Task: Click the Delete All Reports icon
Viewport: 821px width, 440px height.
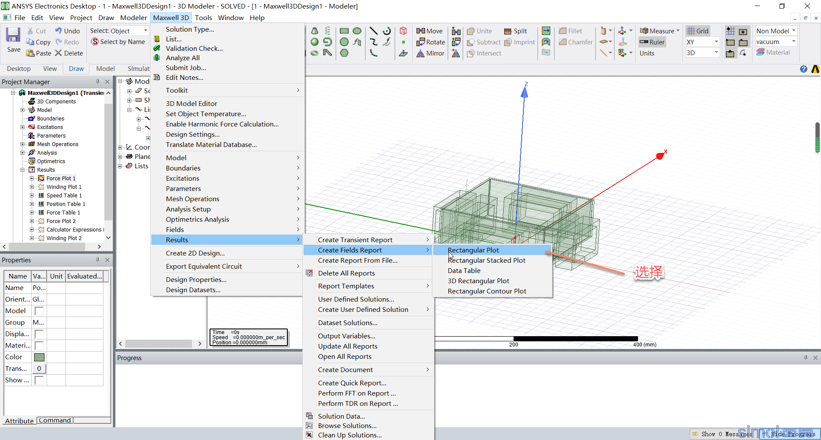Action: 309,273
